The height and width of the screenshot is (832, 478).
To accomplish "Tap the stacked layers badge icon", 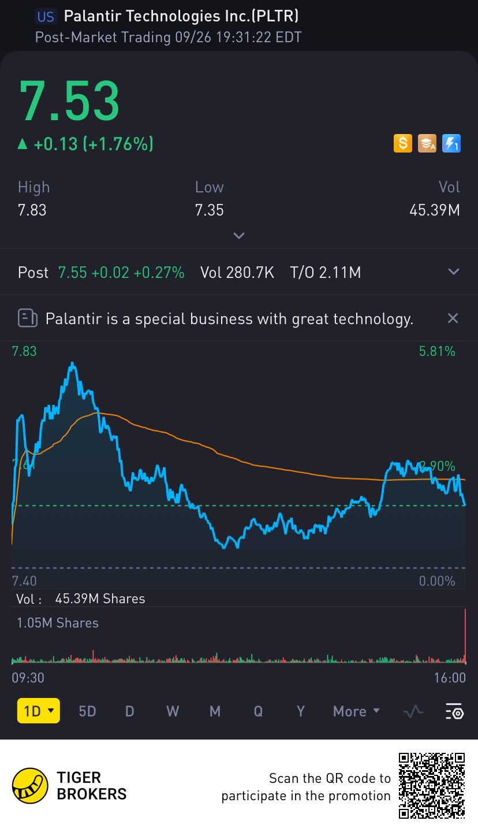I will [x=427, y=143].
